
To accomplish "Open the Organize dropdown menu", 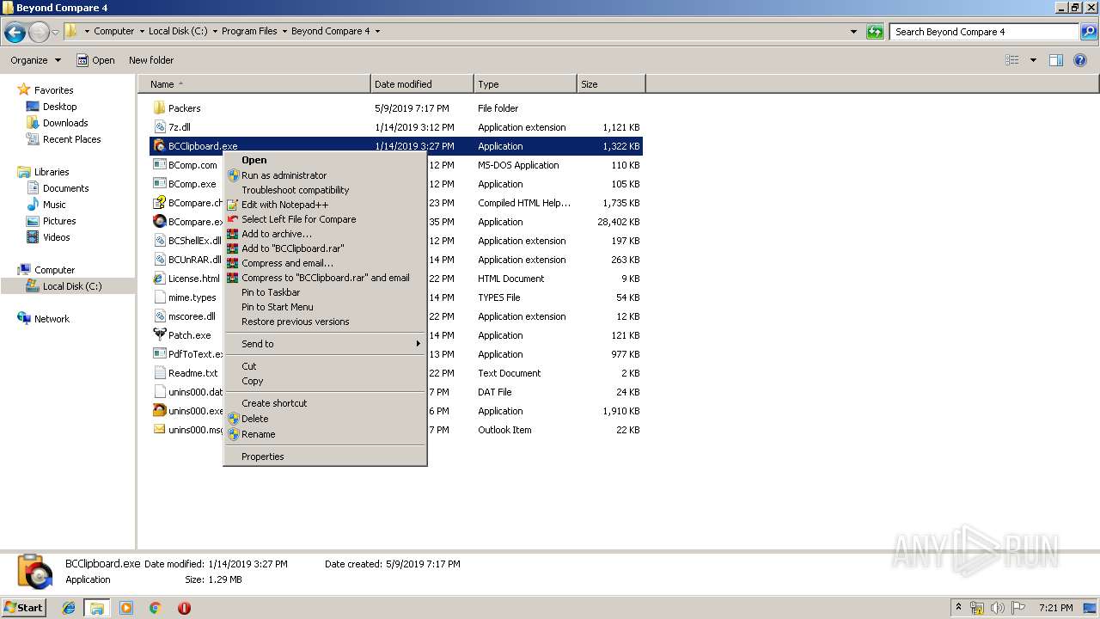I will (35, 60).
